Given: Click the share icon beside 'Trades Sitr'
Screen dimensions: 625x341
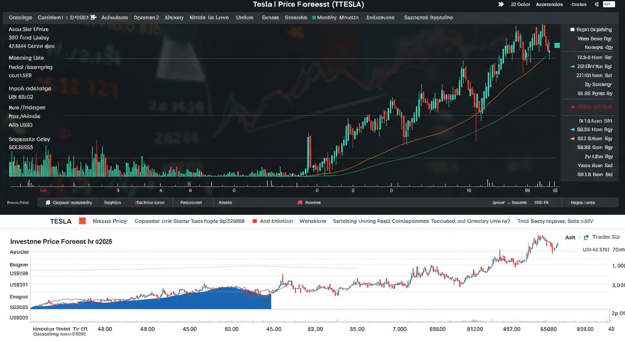Looking at the screenshot, I should [586, 238].
